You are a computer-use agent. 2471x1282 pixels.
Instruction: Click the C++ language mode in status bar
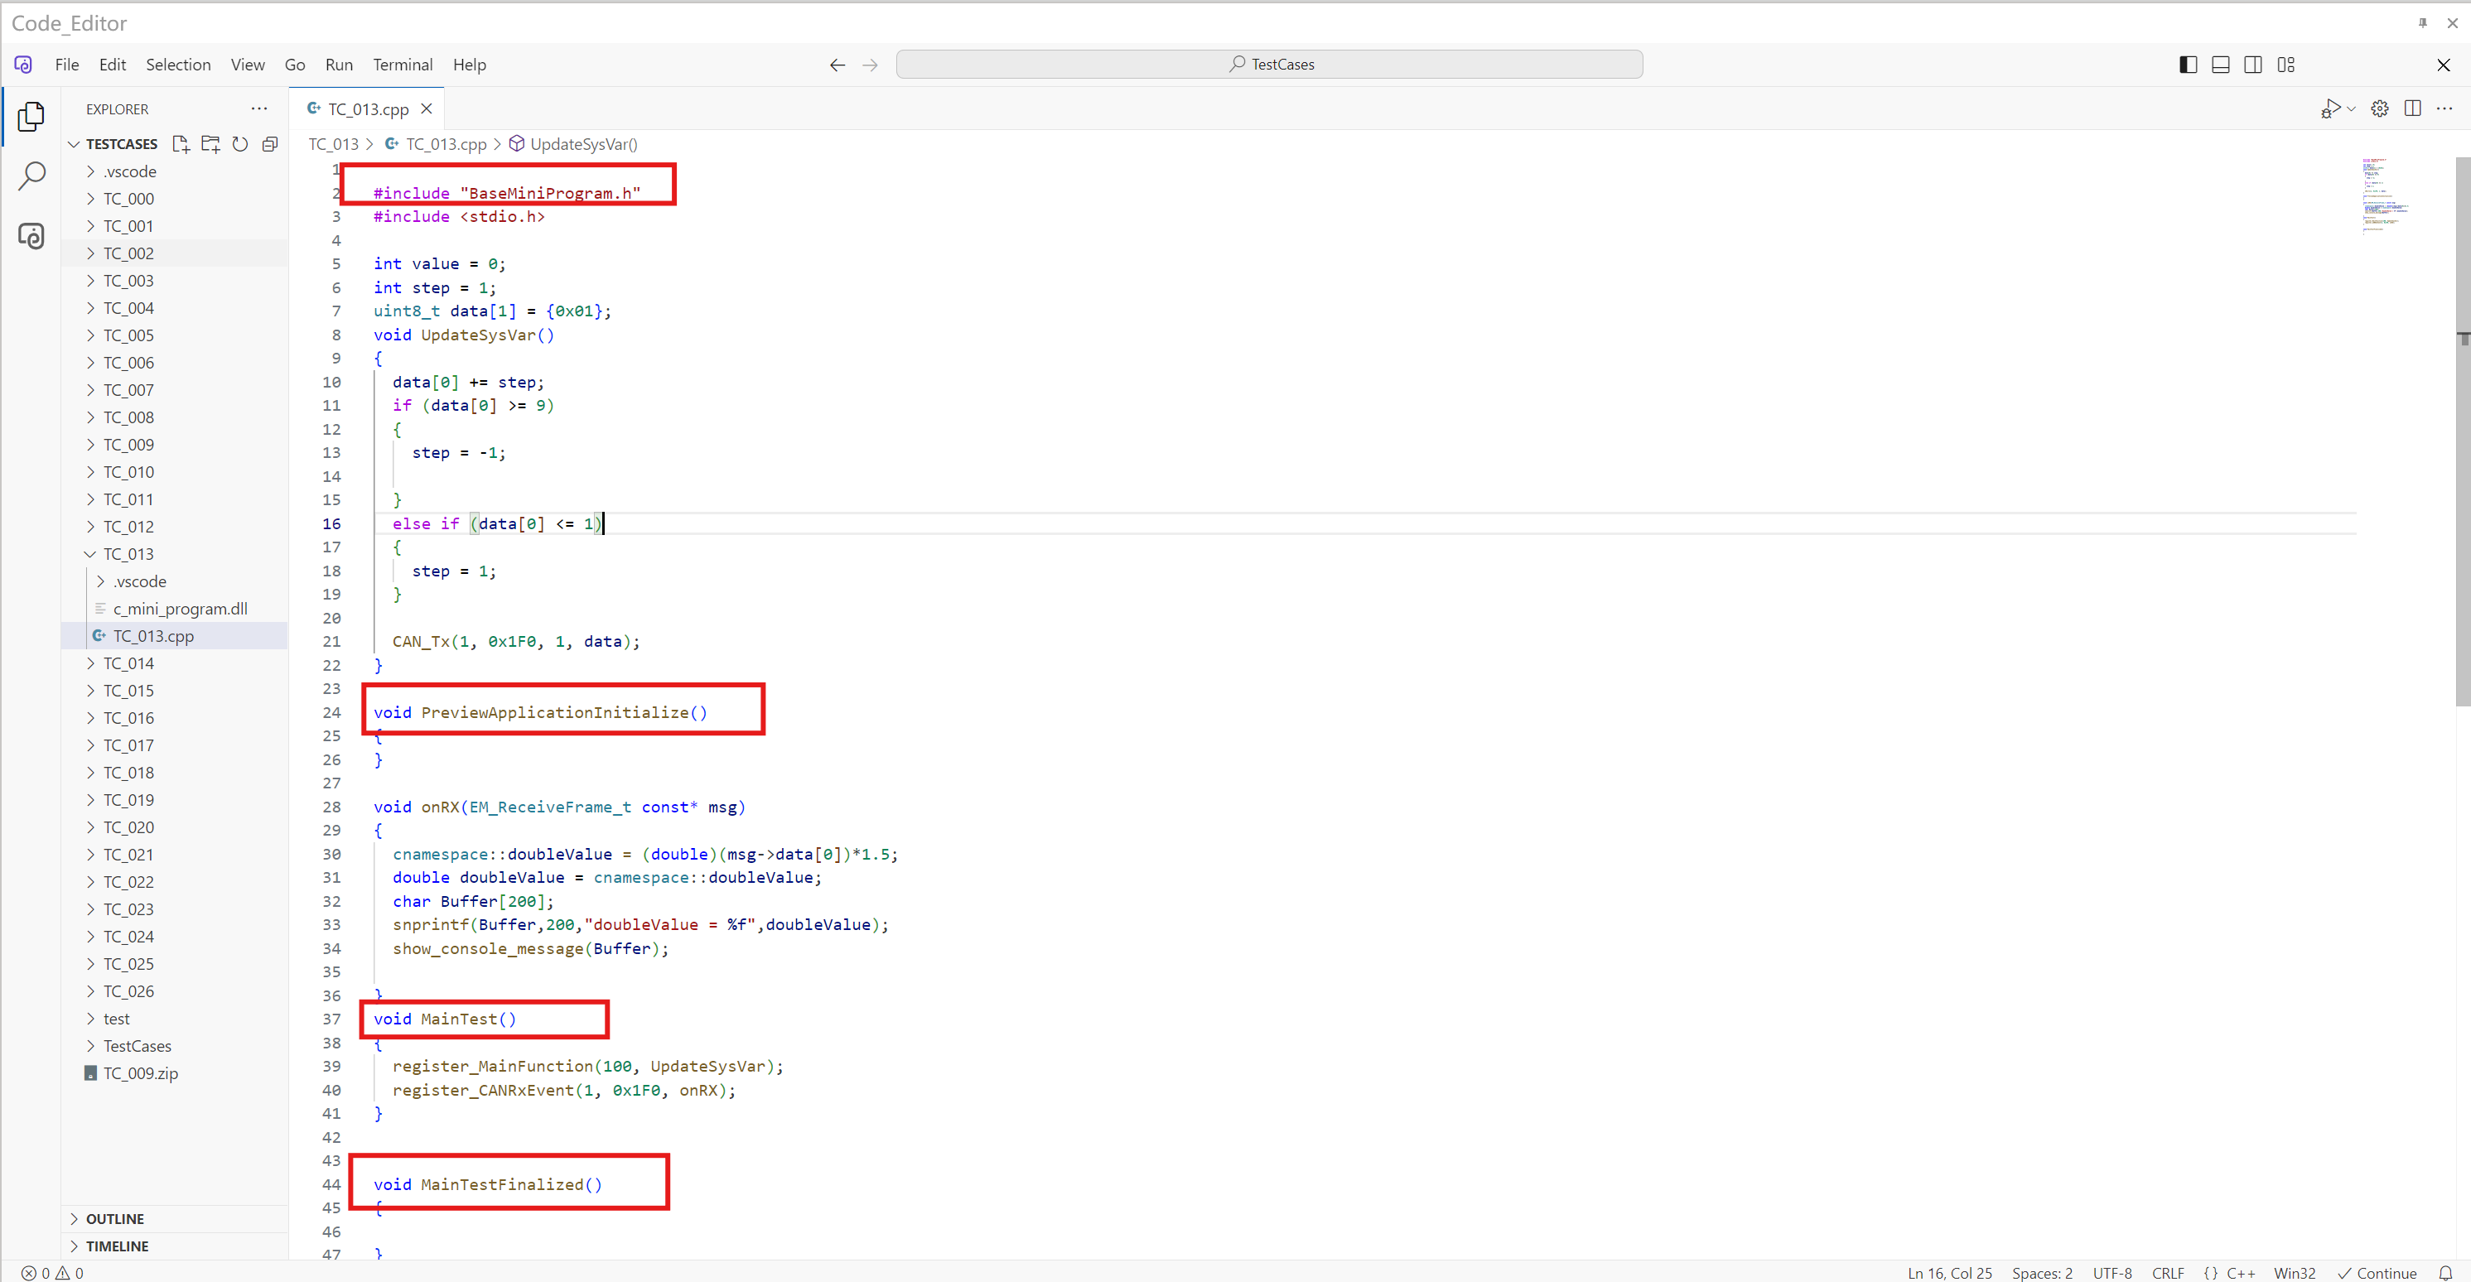[2240, 1272]
